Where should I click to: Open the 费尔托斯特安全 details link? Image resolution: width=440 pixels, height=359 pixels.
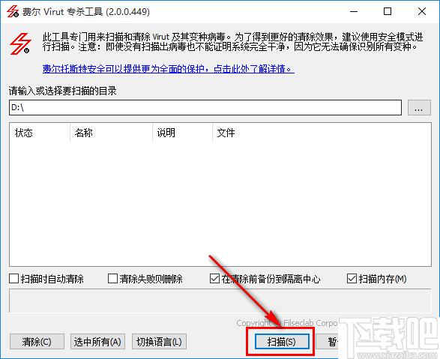click(169, 69)
